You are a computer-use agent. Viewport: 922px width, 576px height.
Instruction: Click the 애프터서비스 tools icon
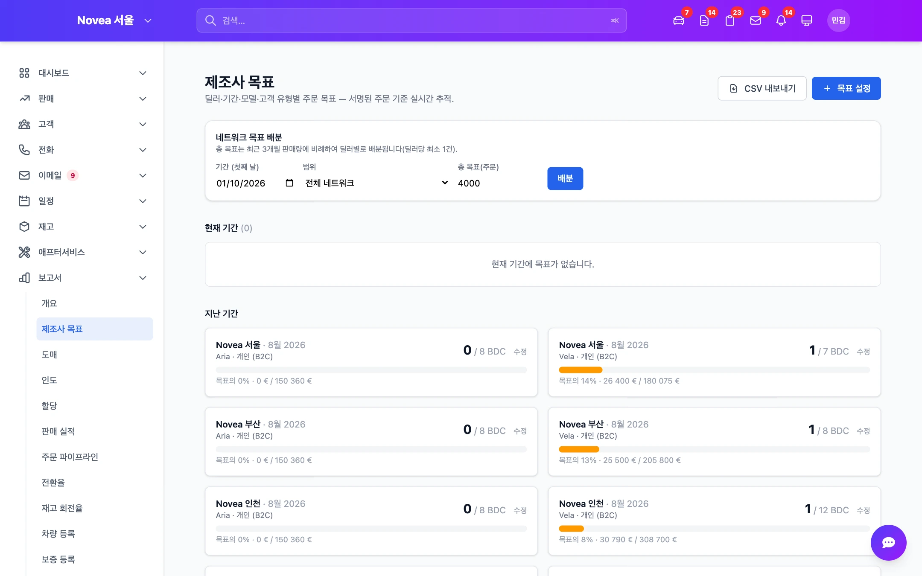24,252
